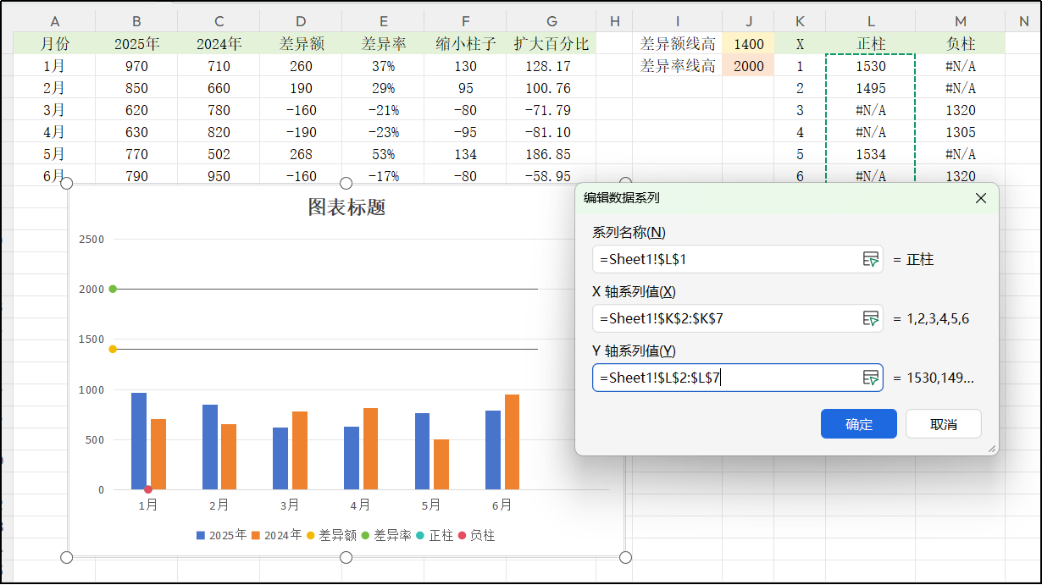Close the 编辑数据系列 dialog
This screenshot has height=585, width=1042.
tap(981, 198)
